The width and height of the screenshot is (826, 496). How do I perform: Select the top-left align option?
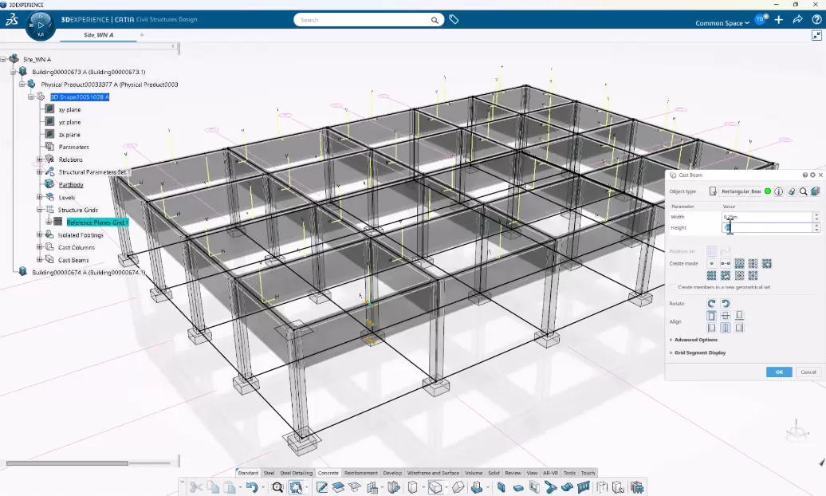tap(711, 316)
